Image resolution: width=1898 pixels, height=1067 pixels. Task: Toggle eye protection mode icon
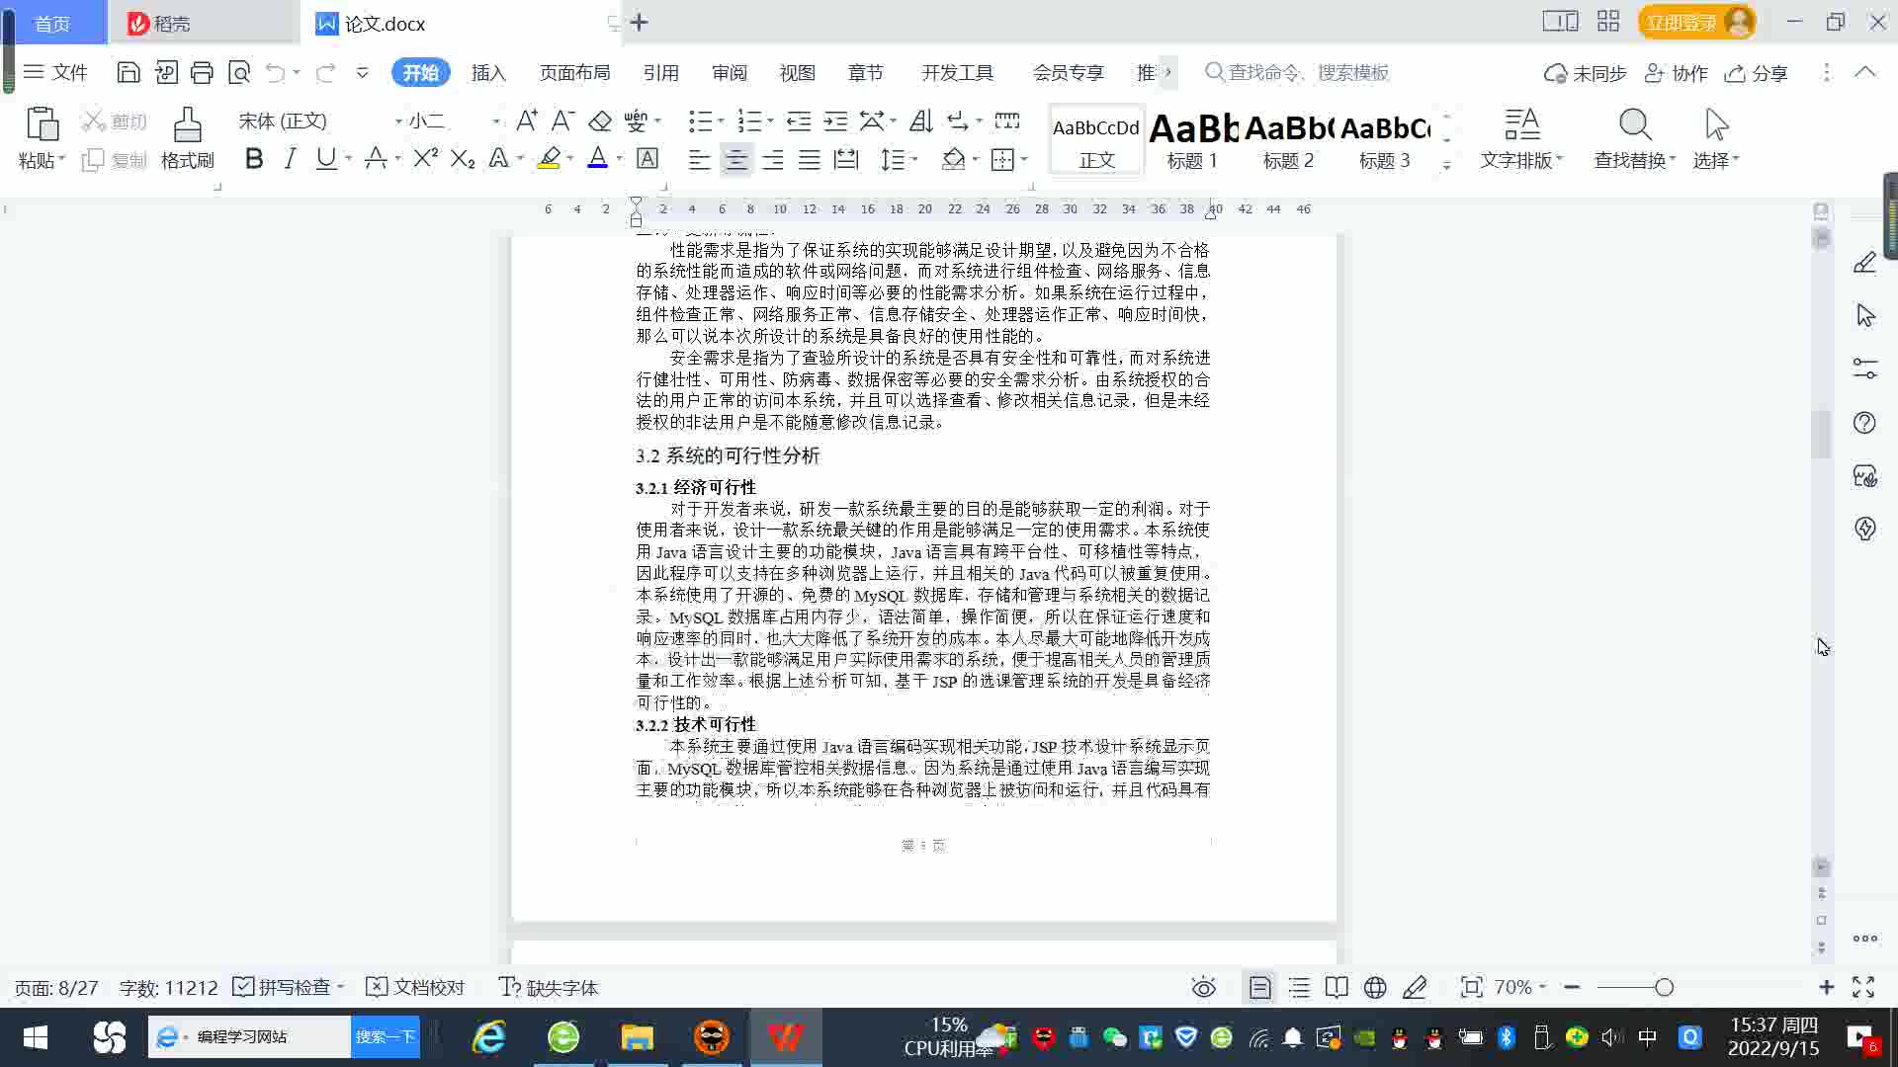coord(1203,987)
